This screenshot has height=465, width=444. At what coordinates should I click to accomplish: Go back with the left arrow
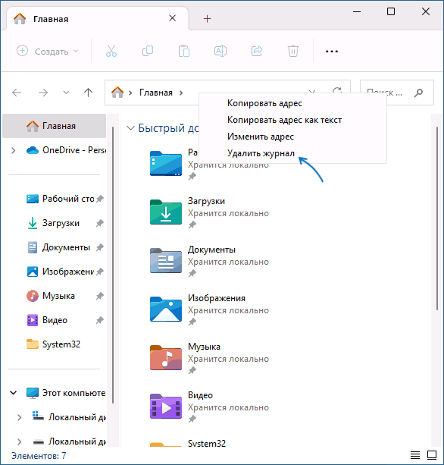pyautogui.click(x=17, y=93)
